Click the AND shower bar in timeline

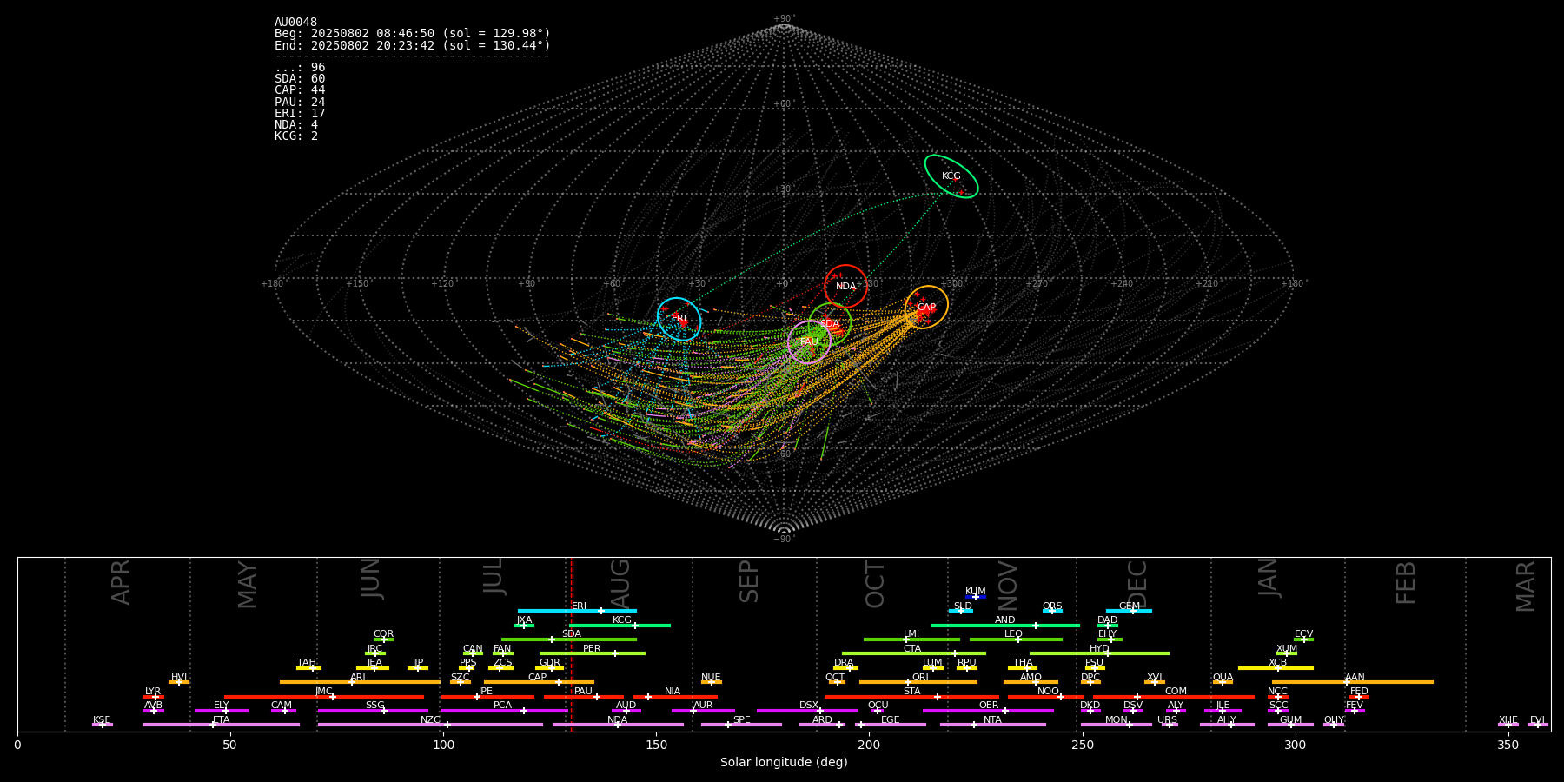1005,625
